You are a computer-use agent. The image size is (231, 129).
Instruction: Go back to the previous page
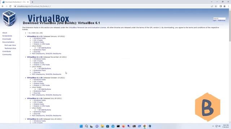coord(3,6)
